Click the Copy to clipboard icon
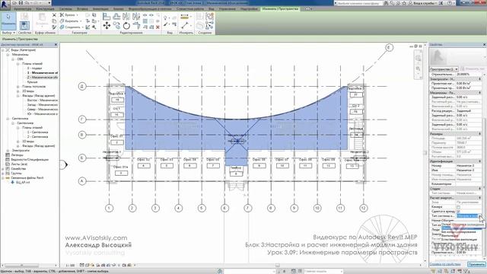The height and width of the screenshot is (274, 487). (x=54, y=21)
